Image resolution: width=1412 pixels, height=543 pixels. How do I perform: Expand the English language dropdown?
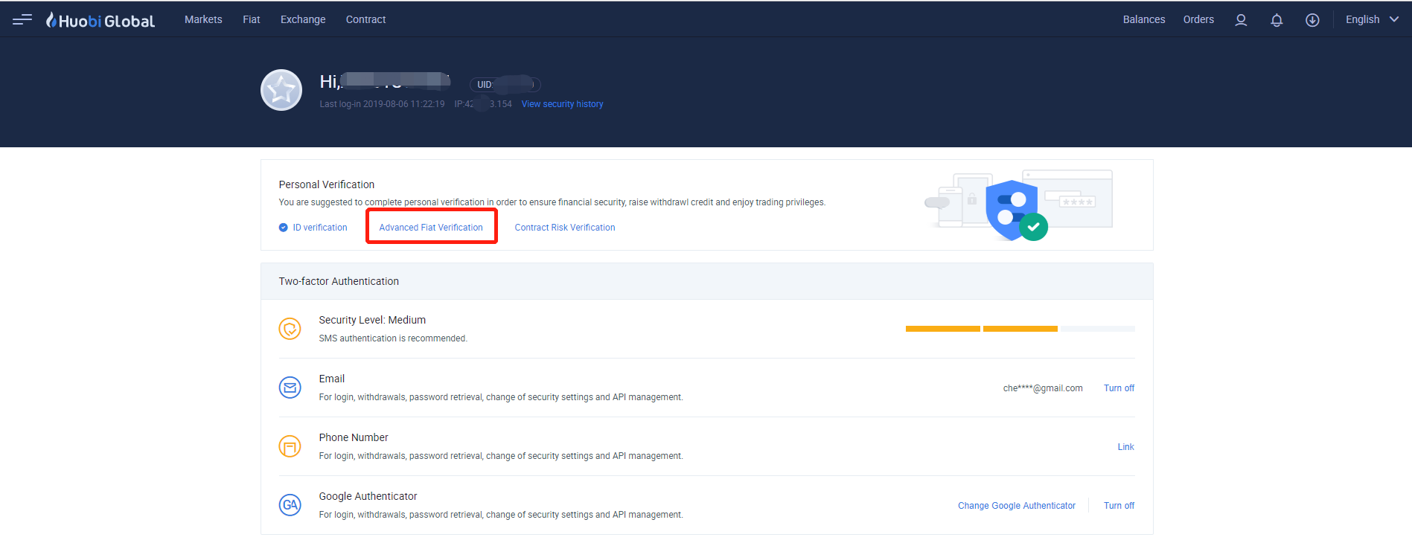(x=1371, y=19)
